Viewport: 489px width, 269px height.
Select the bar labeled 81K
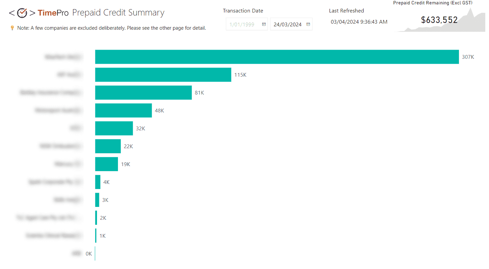pos(143,92)
